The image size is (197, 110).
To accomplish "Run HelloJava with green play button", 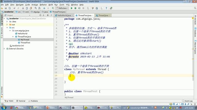I will pos(72,8).
